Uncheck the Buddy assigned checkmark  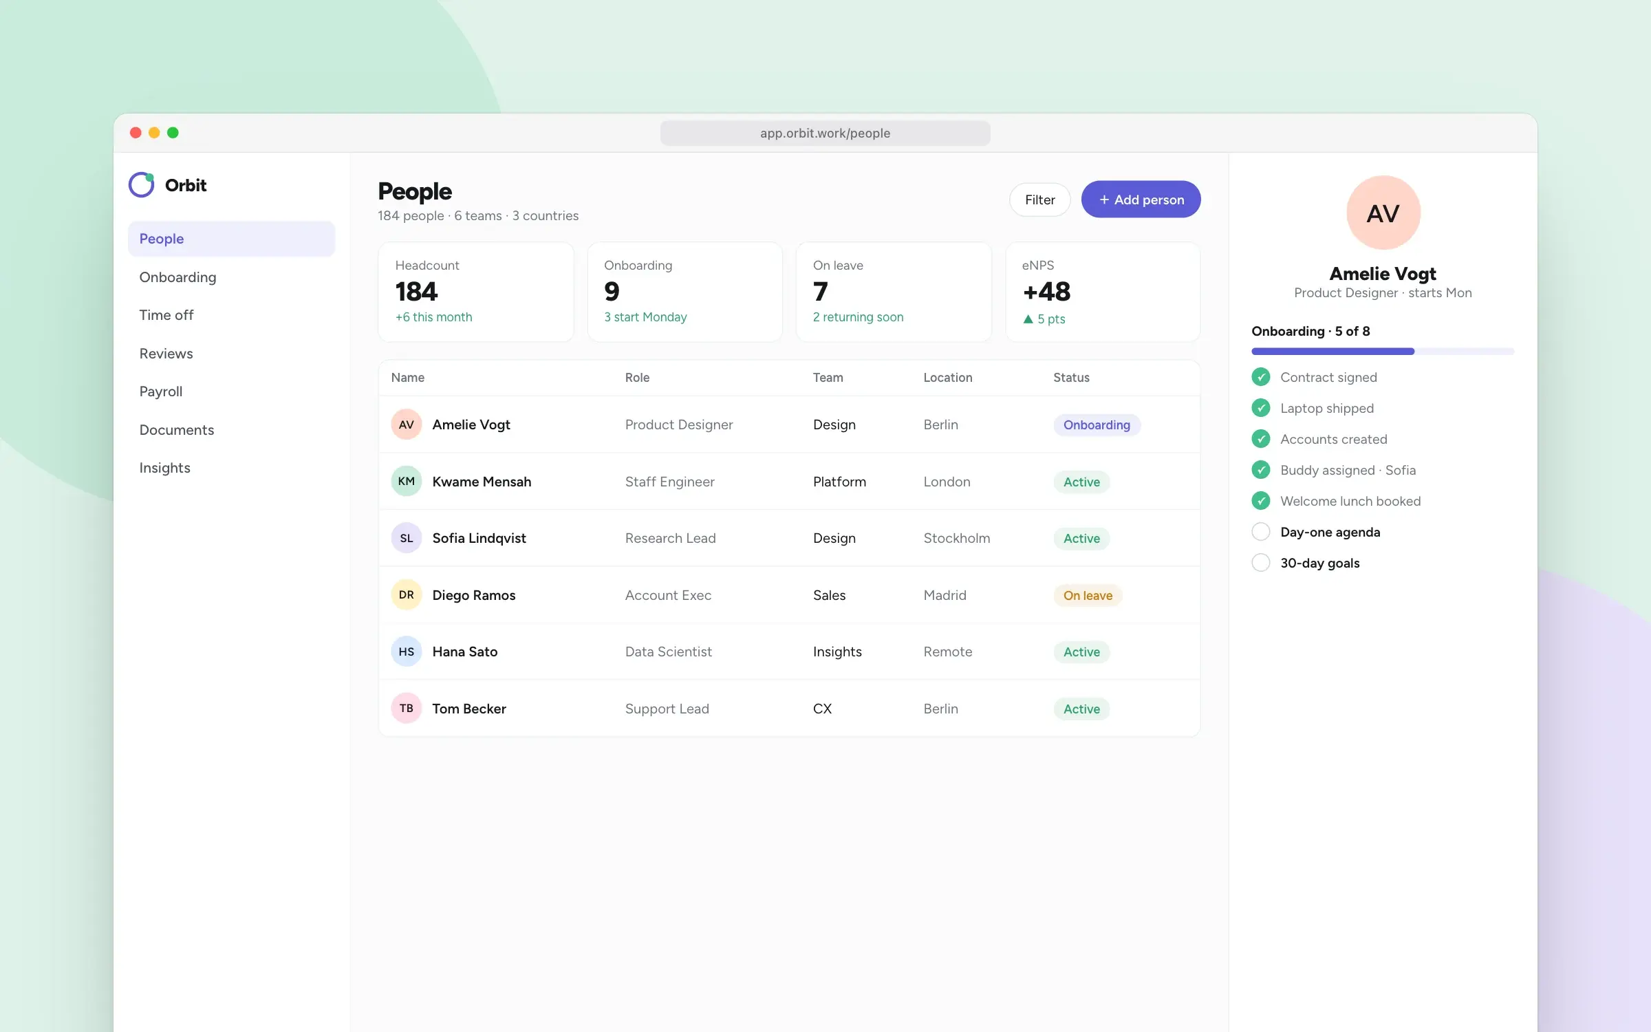coord(1261,470)
